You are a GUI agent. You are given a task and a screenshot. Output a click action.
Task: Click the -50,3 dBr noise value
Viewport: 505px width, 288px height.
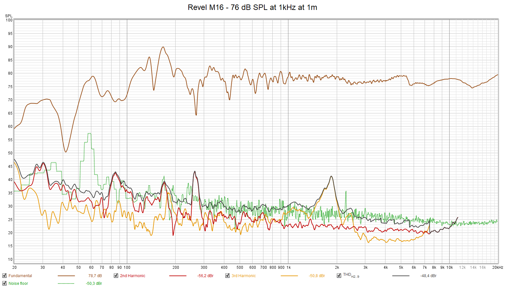coord(94,284)
